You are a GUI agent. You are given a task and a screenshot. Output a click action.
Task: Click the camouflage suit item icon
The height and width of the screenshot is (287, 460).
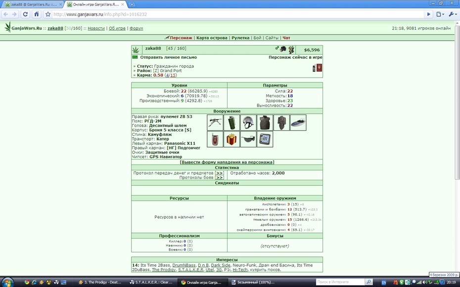coord(281,123)
